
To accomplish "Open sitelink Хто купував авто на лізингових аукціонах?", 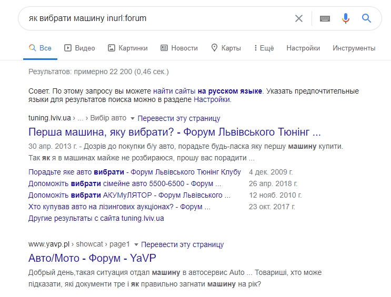I will pyautogui.click(x=119, y=207).
